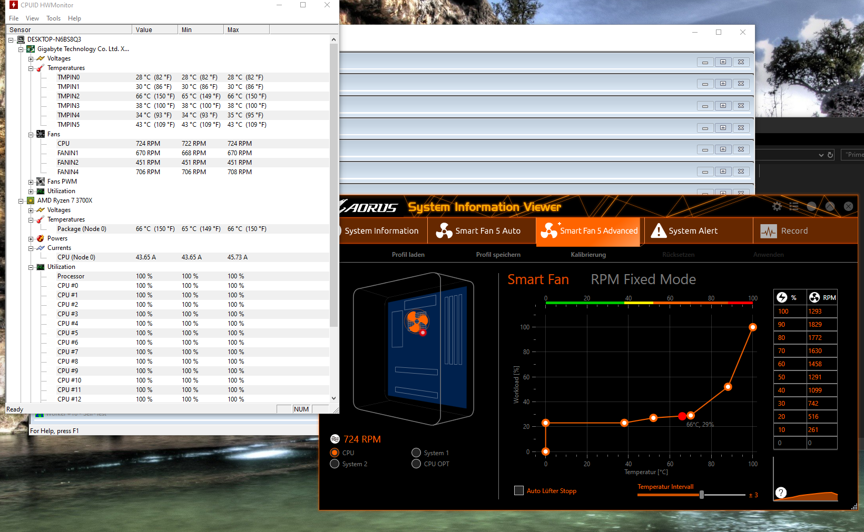Screen dimensions: 864x532
Task: Open settings gear in System Information Viewer
Action: click(x=777, y=206)
